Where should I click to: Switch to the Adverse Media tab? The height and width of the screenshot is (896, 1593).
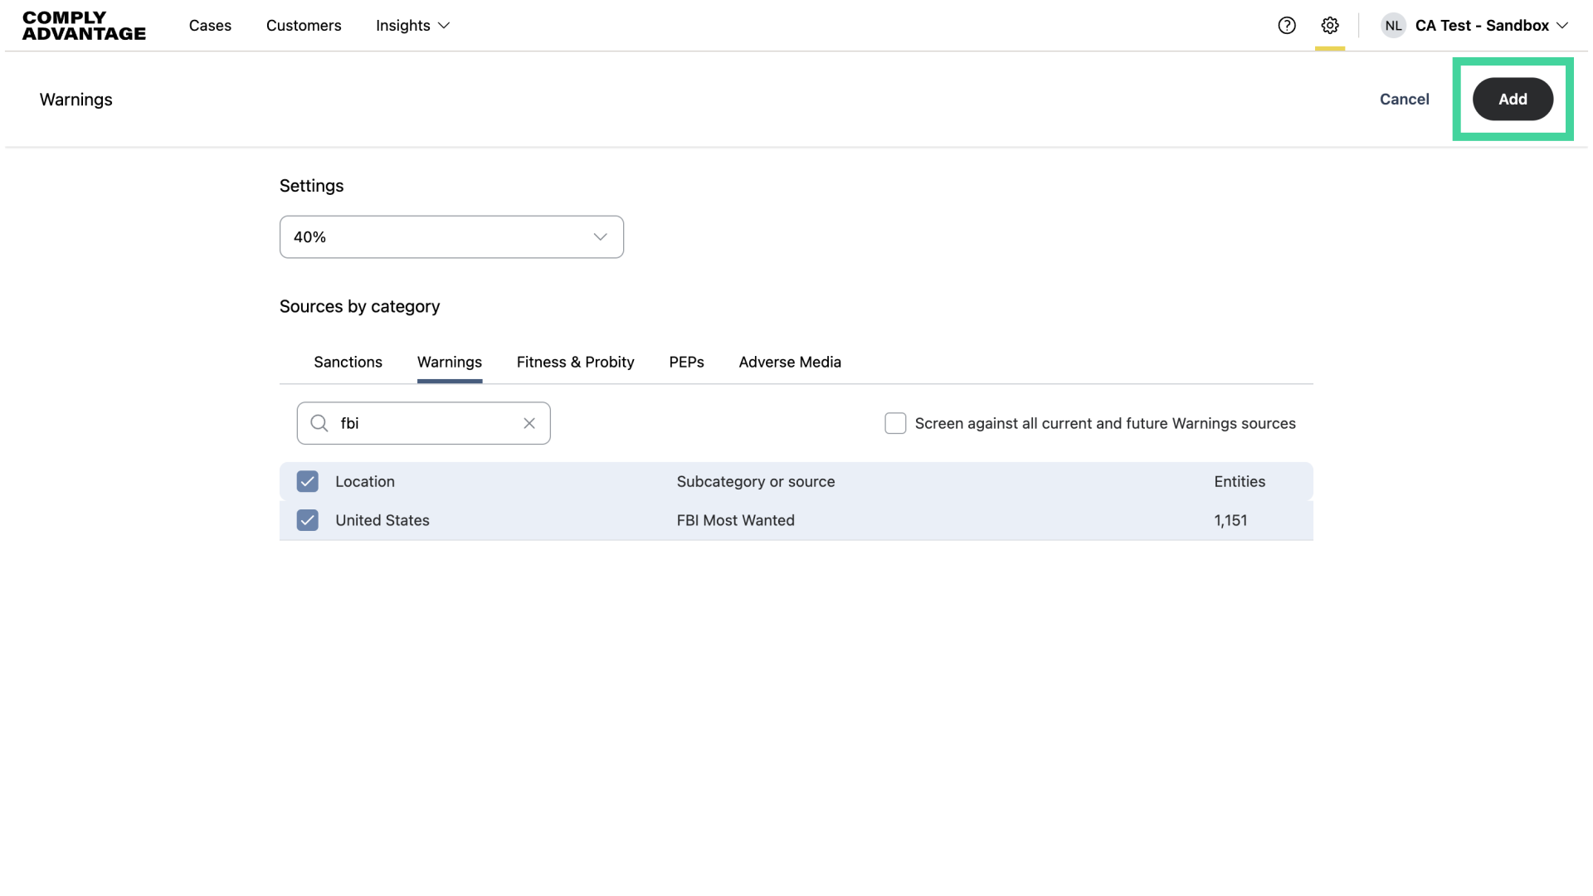790,362
